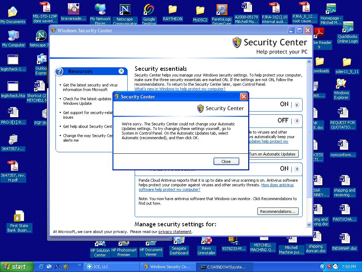Open What's new in Windows link
362x272 pixels.
[x=180, y=89]
